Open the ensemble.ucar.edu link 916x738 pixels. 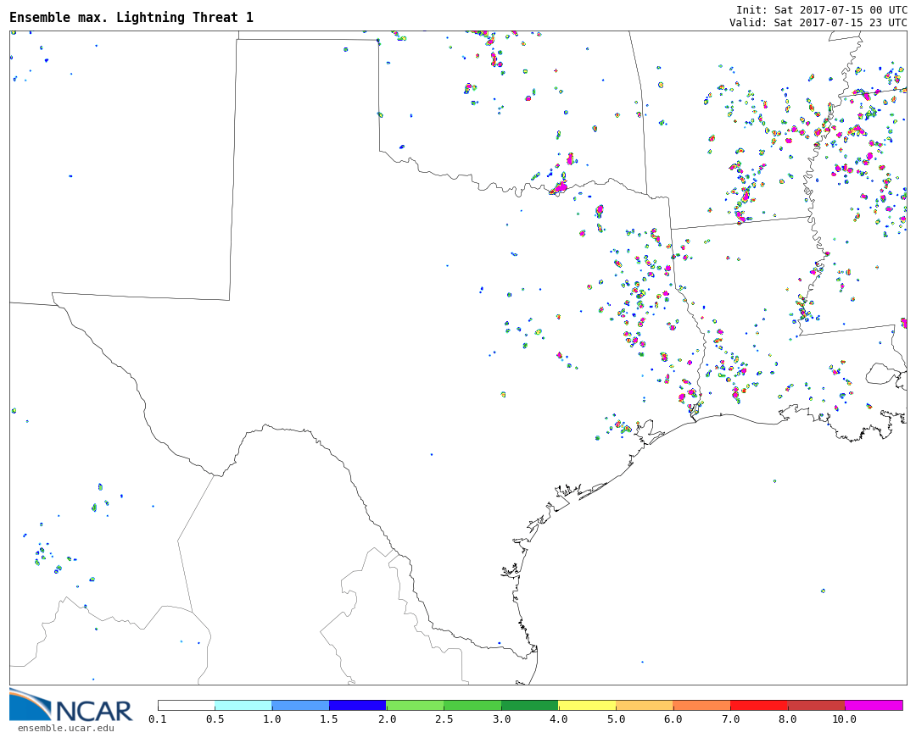coord(65,728)
